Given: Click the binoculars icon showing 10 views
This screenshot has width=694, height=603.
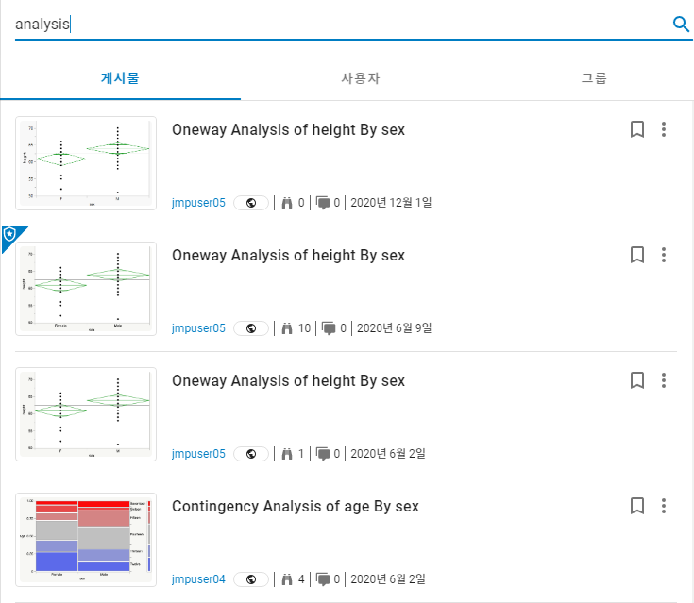Looking at the screenshot, I should coord(287,328).
